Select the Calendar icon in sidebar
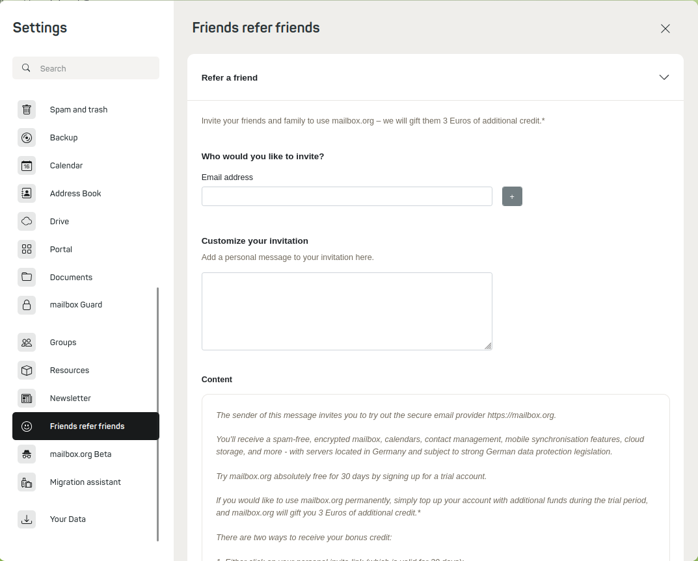698x561 pixels. (27, 166)
